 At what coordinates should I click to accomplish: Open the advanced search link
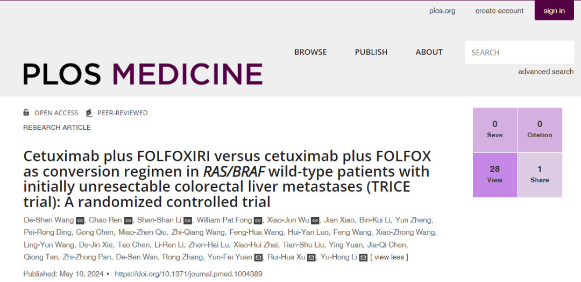[x=545, y=72]
